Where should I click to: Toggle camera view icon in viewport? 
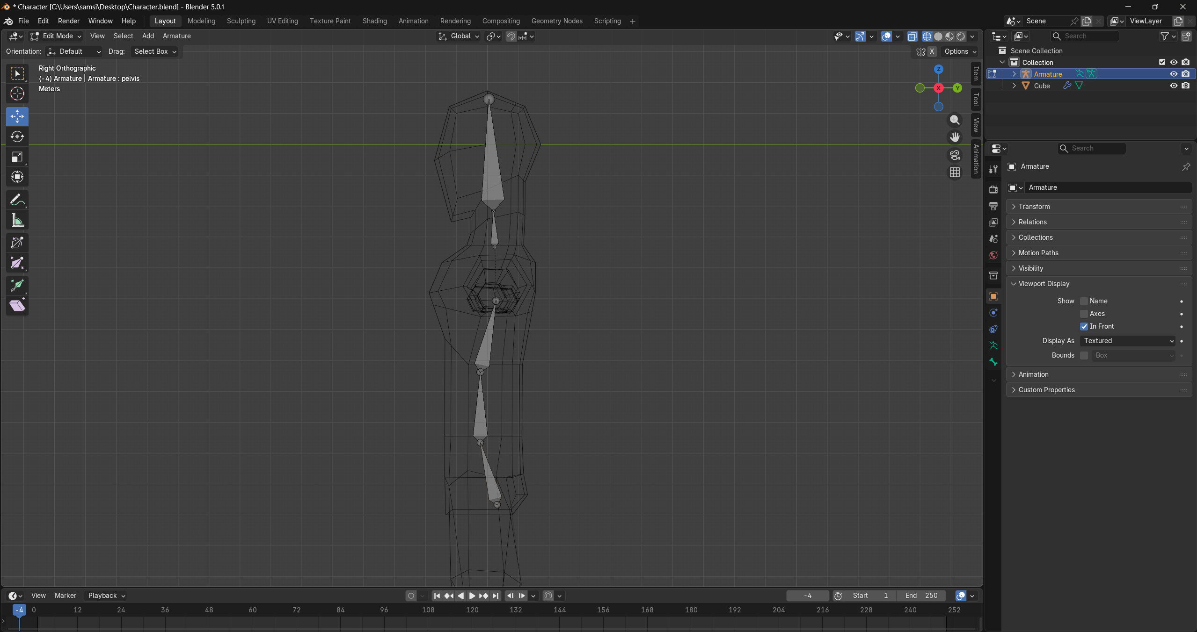point(955,155)
